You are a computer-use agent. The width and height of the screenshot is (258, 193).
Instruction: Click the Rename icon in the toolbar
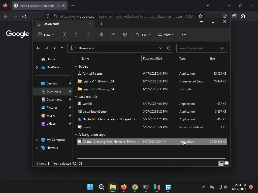coord(101,34)
